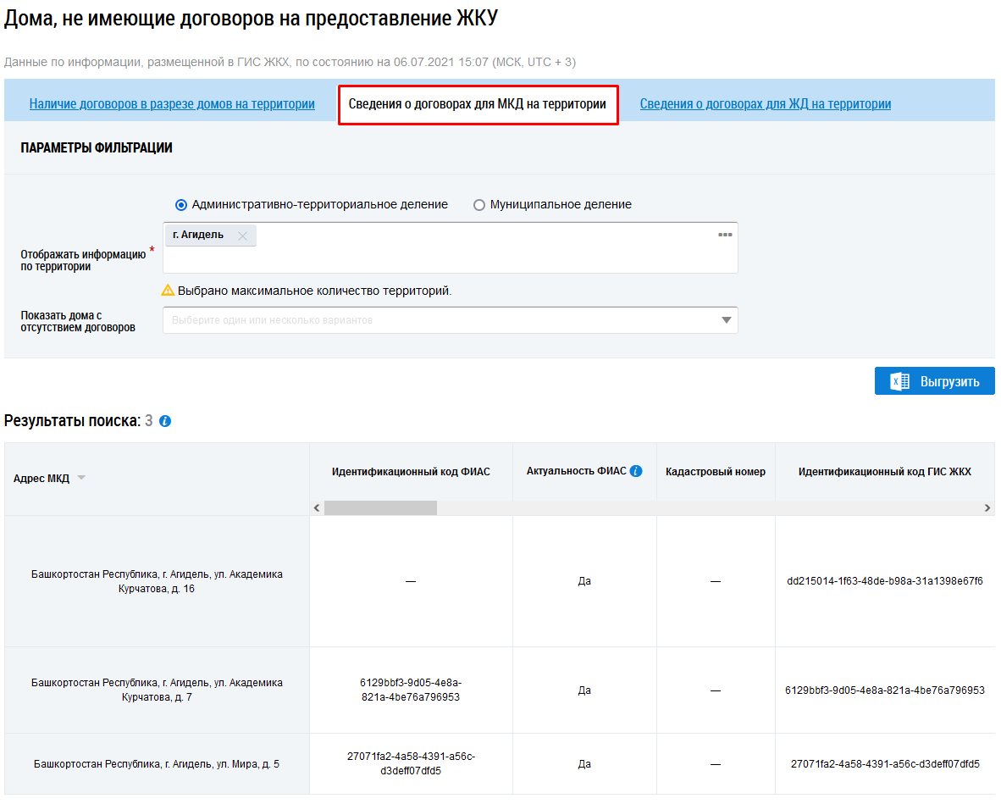Viewport: 1001px width, 804px height.
Task: Click the ПАРАМЕТРЫ ФИЛЬТРАЦИИ section heading
Action: point(97,147)
